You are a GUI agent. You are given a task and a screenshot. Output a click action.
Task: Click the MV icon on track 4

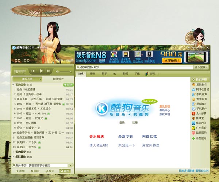pyautogui.click(x=64, y=104)
